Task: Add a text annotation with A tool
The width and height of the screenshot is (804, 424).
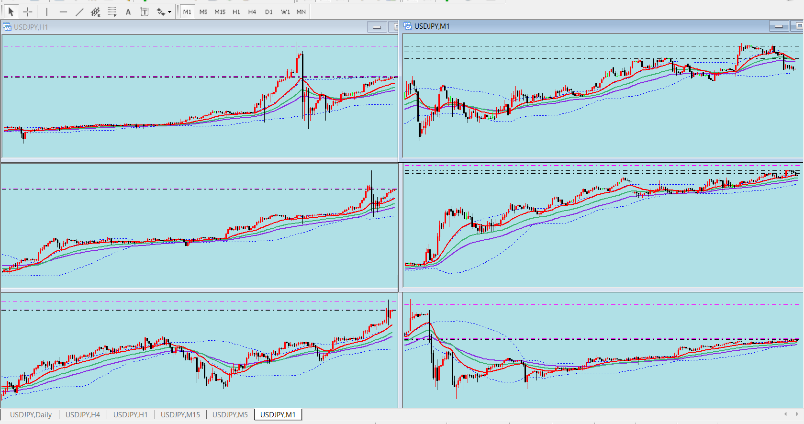Action: (128, 12)
